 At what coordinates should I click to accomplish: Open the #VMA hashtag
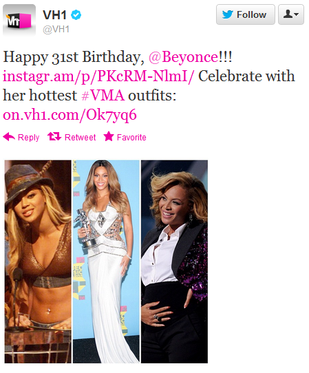click(103, 96)
